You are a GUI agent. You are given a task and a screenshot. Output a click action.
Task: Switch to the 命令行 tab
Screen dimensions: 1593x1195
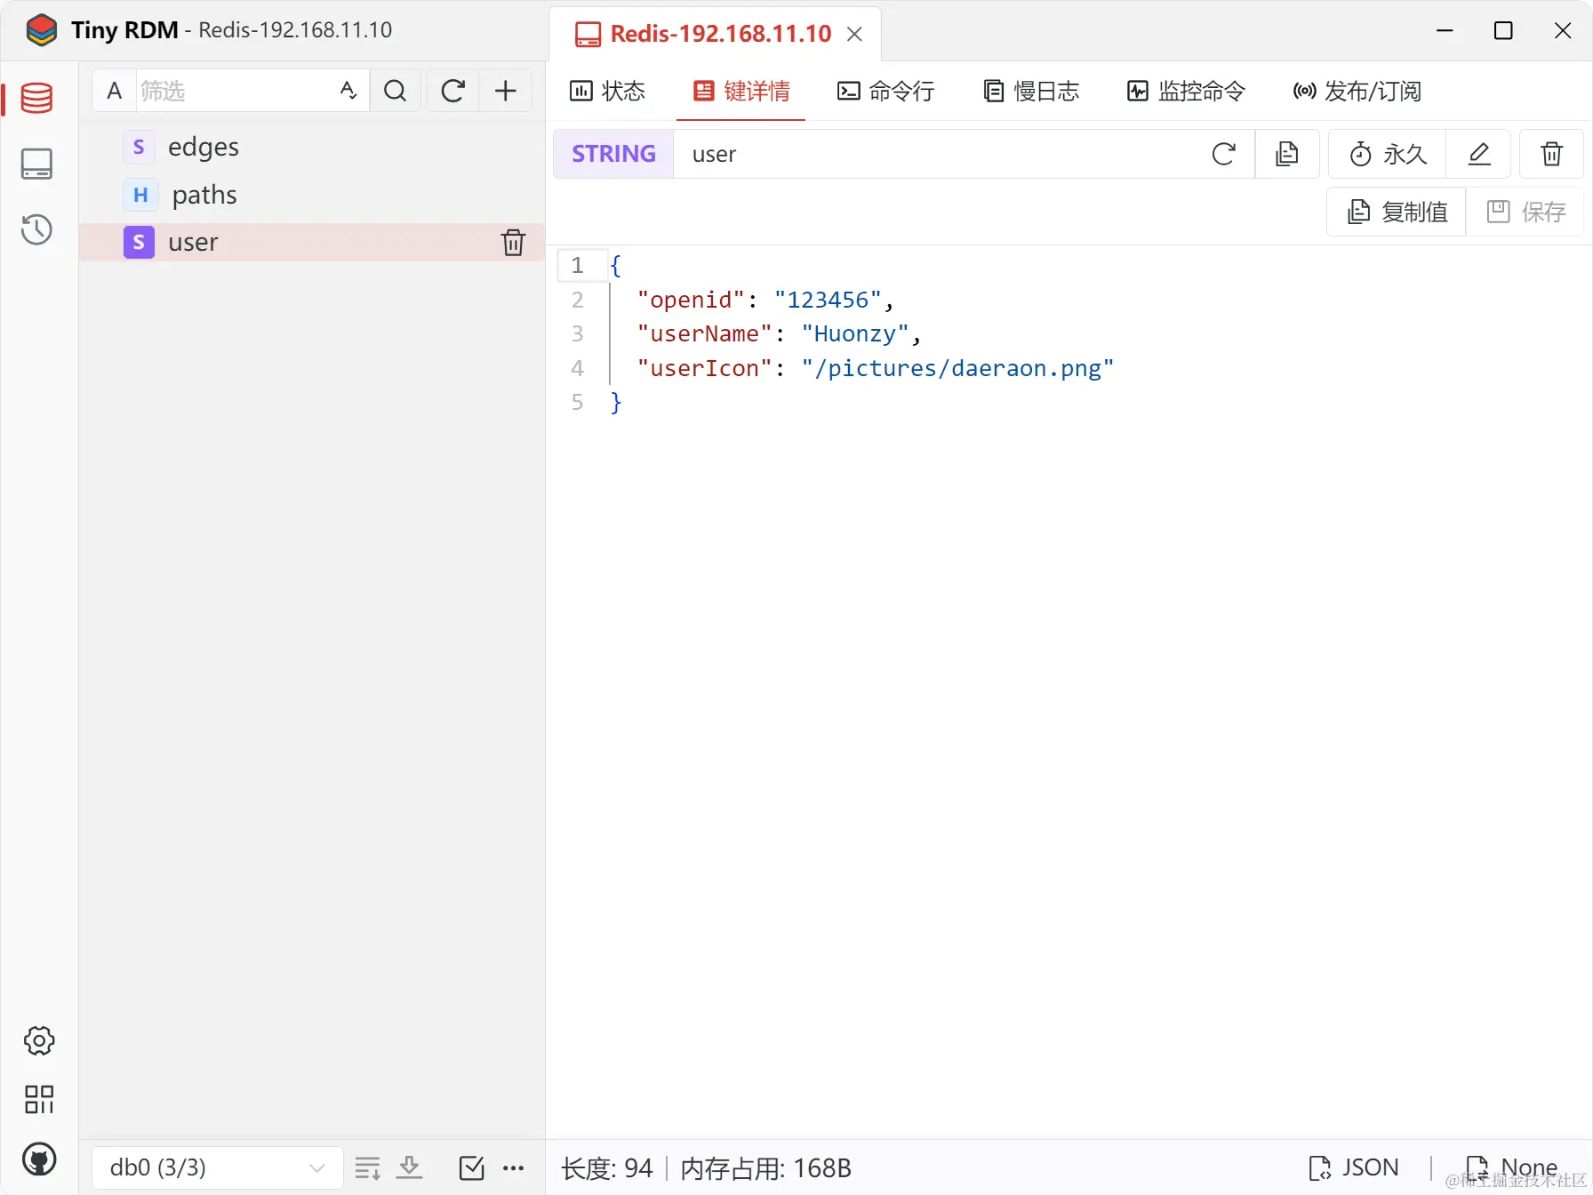885,91
